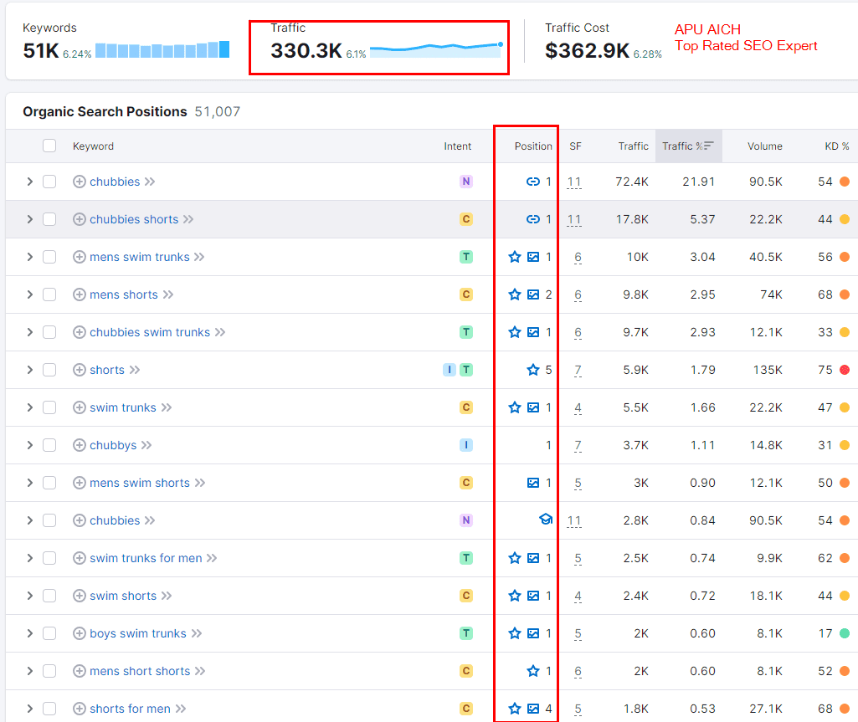Check the box for 'mens swim trunks' row
This screenshot has width=858, height=722.
click(x=49, y=257)
